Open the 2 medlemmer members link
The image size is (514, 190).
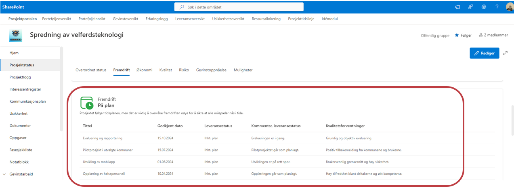click(x=493, y=35)
